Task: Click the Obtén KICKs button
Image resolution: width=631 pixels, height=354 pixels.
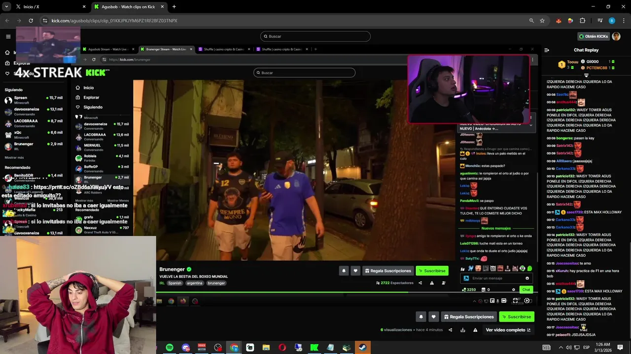Action: [593, 36]
